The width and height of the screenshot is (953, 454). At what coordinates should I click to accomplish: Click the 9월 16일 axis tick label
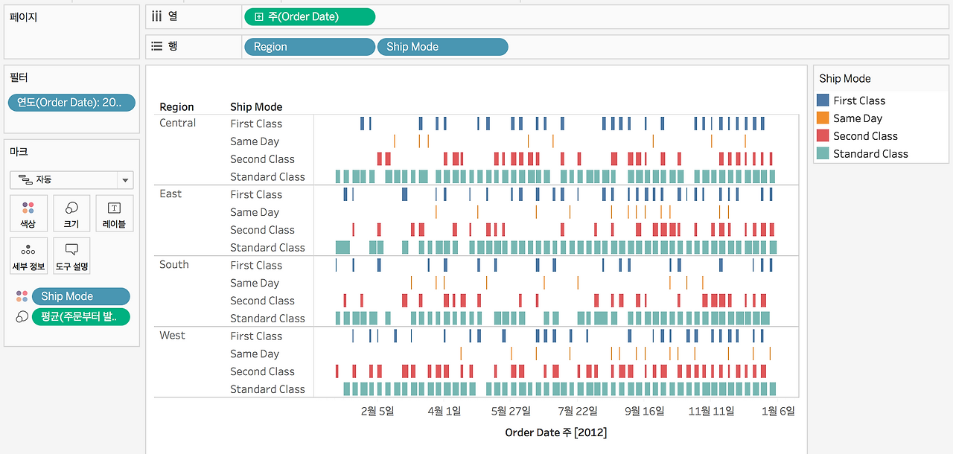tap(644, 411)
